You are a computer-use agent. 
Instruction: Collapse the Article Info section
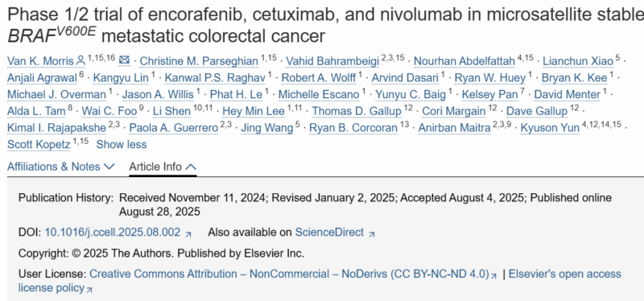tap(163, 167)
